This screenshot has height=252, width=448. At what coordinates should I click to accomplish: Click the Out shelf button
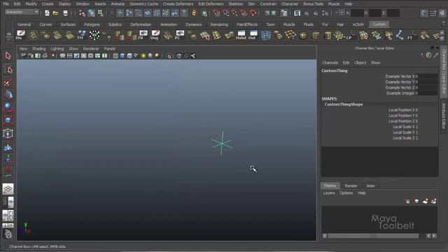[x=253, y=35]
